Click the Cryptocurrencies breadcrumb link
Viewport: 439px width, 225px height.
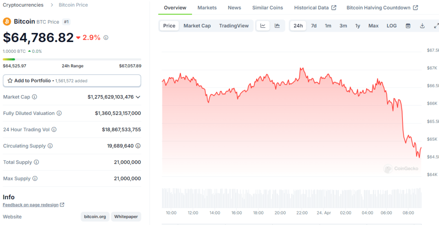pos(23,5)
